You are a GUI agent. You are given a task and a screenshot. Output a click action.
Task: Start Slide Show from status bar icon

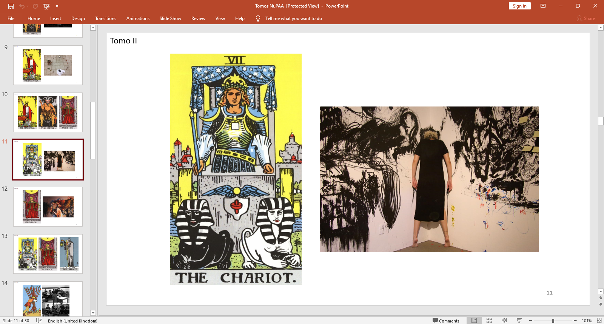[x=519, y=321]
